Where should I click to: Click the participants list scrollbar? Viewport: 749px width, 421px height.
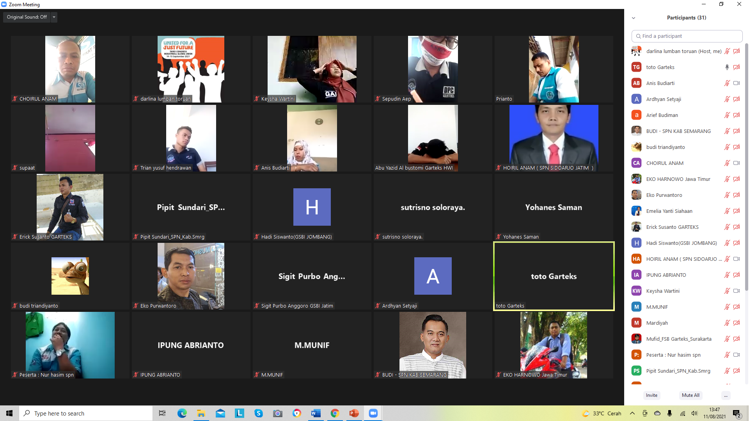746,168
